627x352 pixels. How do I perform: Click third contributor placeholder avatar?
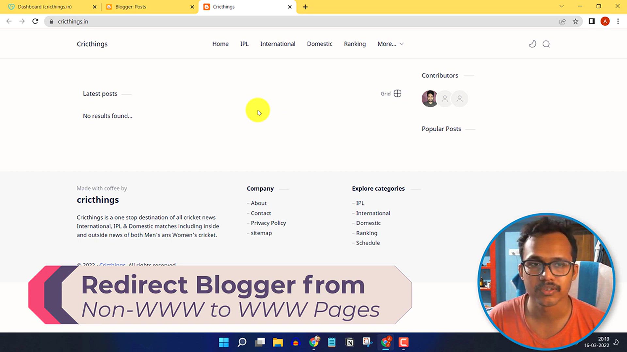(x=459, y=98)
